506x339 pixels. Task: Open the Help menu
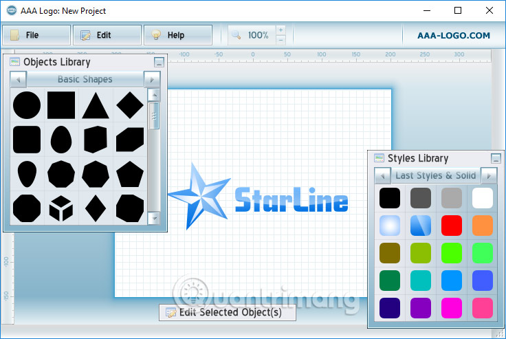178,35
